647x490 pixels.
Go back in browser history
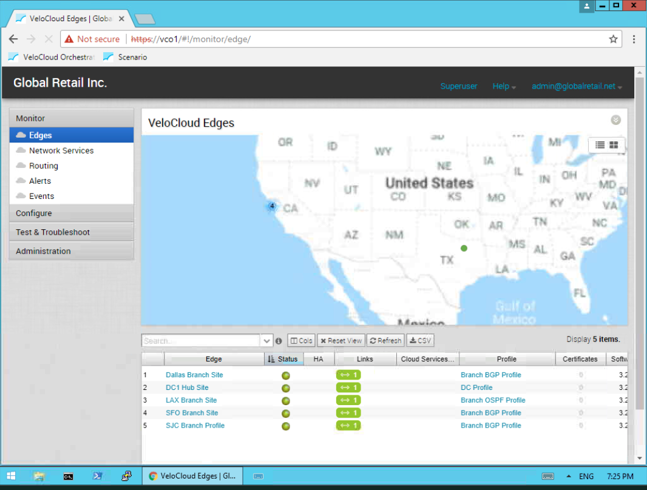(x=13, y=39)
